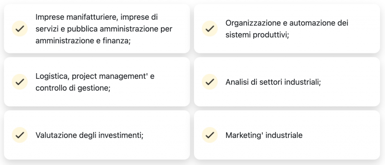Viewport: 385px width, 165px height.
Task: Click the "Valutazione degli investimenti" label
Action: [x=89, y=135]
